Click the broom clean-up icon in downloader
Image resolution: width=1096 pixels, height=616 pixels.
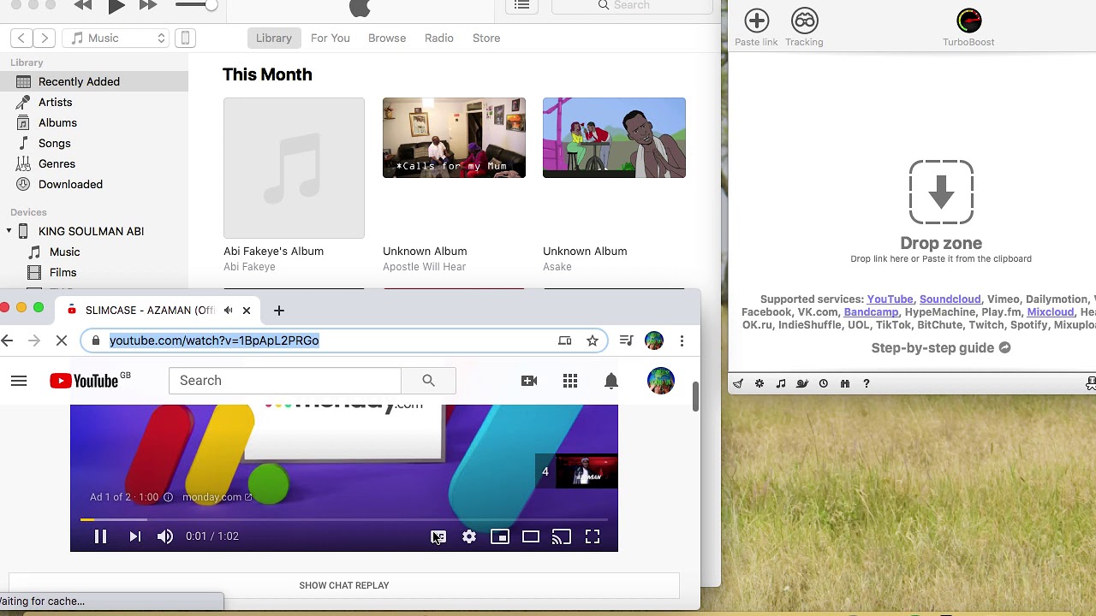click(x=738, y=383)
